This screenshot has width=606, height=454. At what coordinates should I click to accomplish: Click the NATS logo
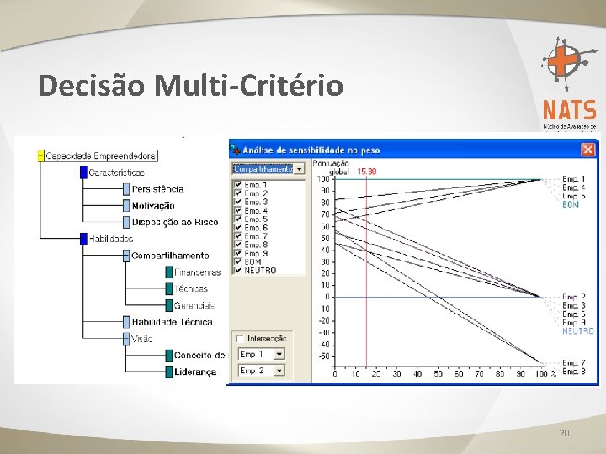(569, 83)
